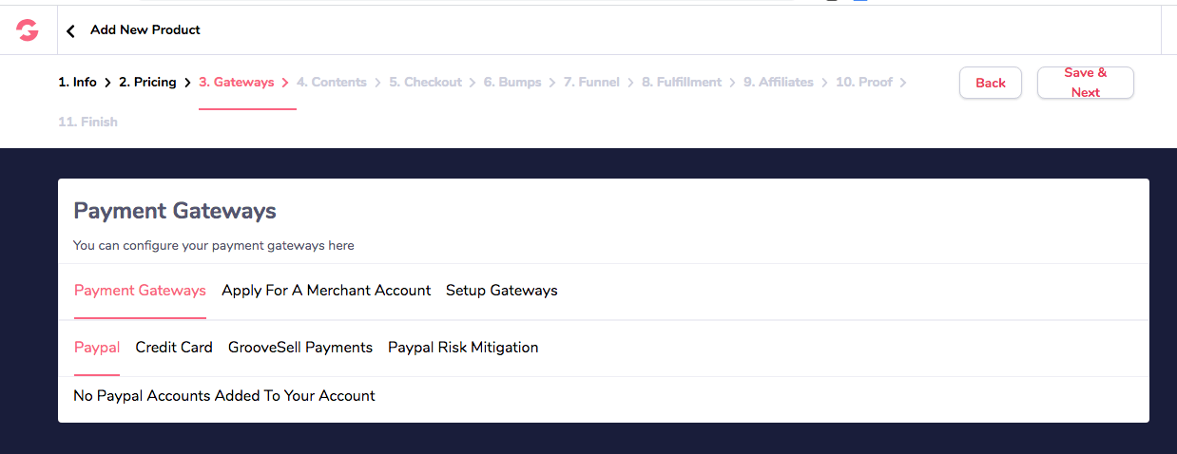Jump to step 4. Contents
Screen dimensions: 1177x454
[331, 83]
